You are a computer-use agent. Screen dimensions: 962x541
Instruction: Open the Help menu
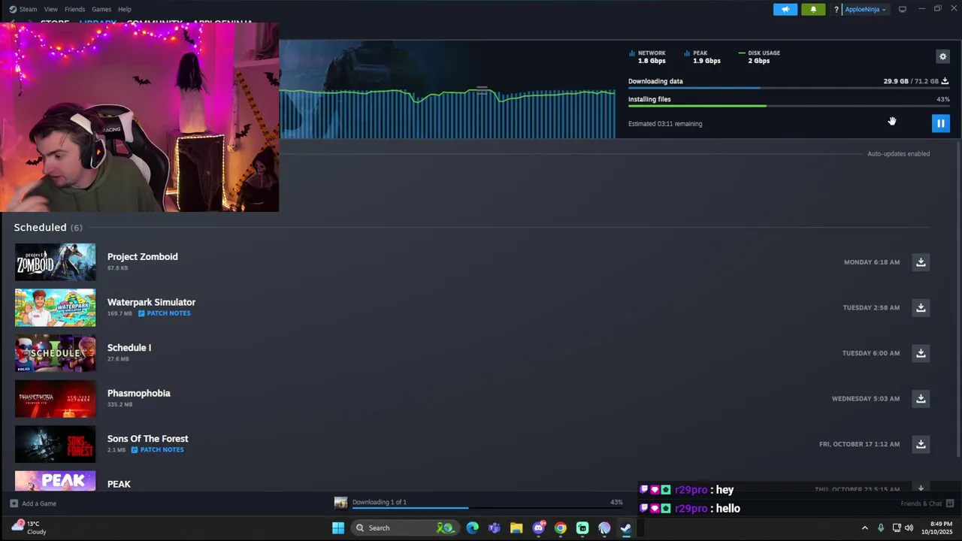click(x=125, y=9)
